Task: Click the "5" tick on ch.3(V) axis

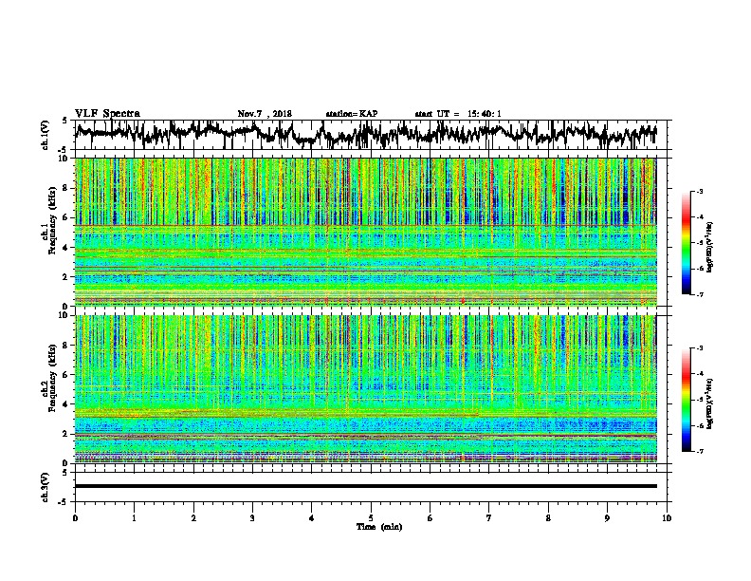Action: 65,473
